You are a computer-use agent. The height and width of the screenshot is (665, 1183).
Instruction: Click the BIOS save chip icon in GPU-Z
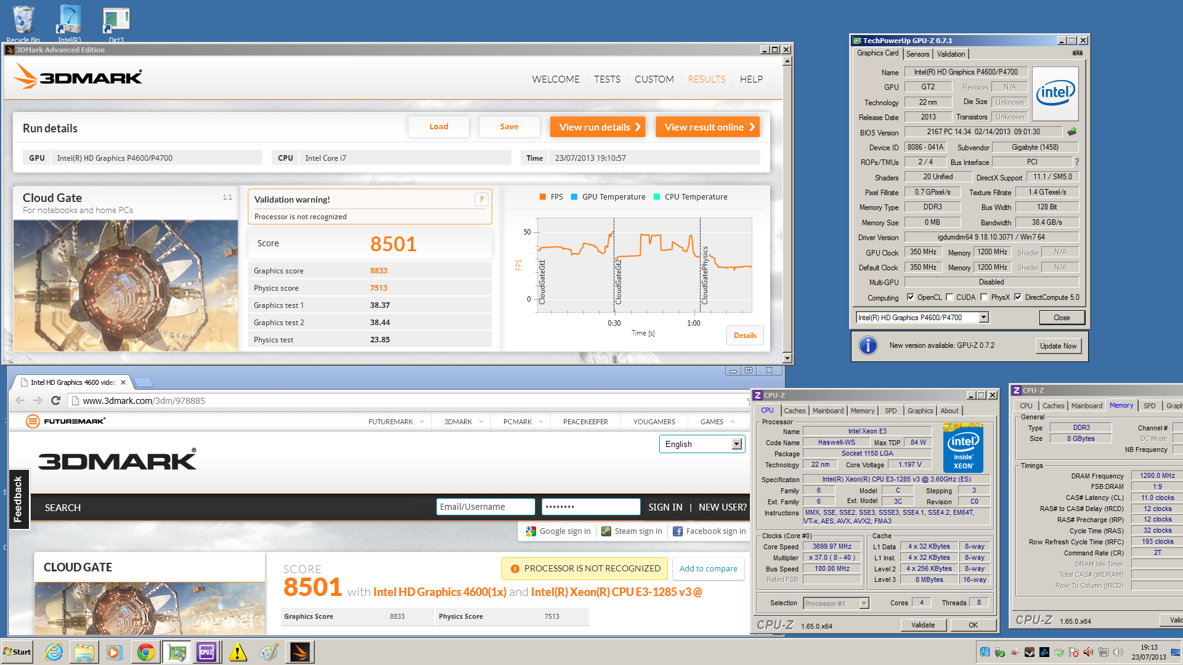[x=1072, y=132]
